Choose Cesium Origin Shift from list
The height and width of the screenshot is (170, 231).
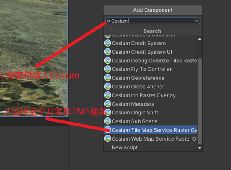(x=150, y=113)
